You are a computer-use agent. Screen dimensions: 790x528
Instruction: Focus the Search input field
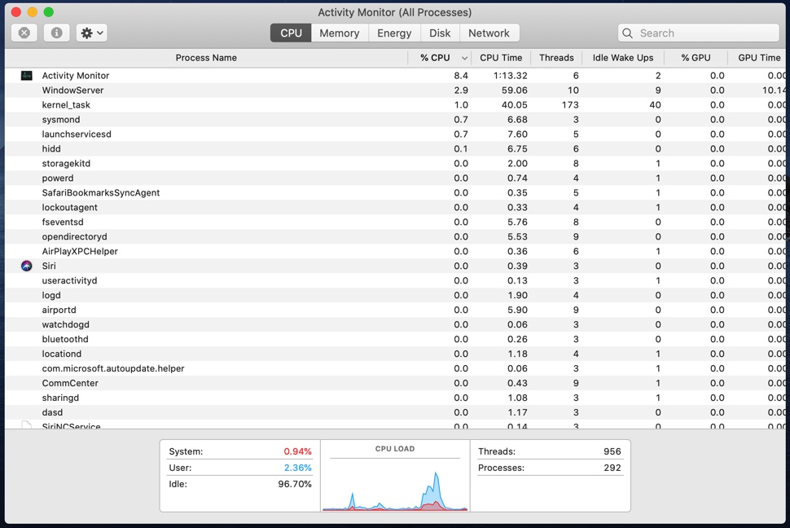698,33
